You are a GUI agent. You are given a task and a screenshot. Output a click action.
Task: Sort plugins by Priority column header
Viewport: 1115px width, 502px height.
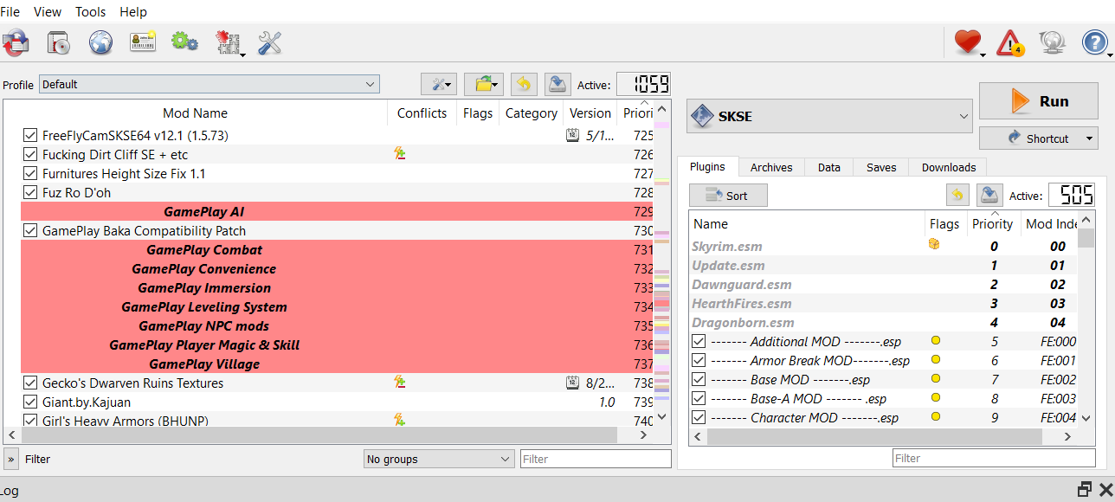pyautogui.click(x=992, y=223)
